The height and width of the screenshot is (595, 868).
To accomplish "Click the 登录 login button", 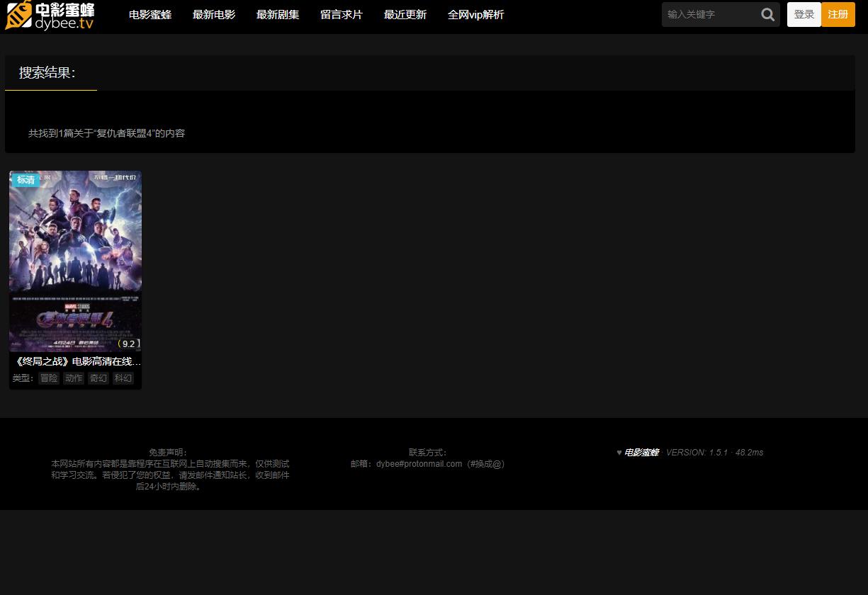I will [804, 14].
